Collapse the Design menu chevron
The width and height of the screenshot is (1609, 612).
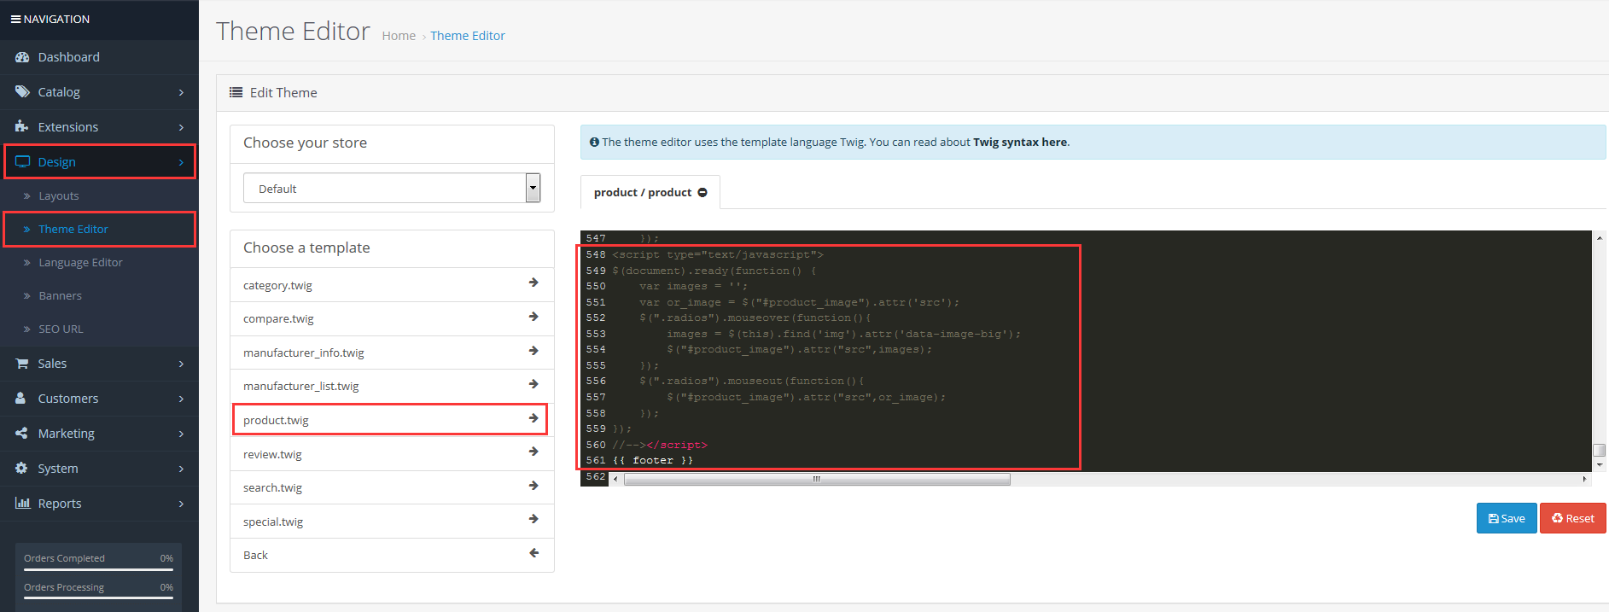click(181, 162)
